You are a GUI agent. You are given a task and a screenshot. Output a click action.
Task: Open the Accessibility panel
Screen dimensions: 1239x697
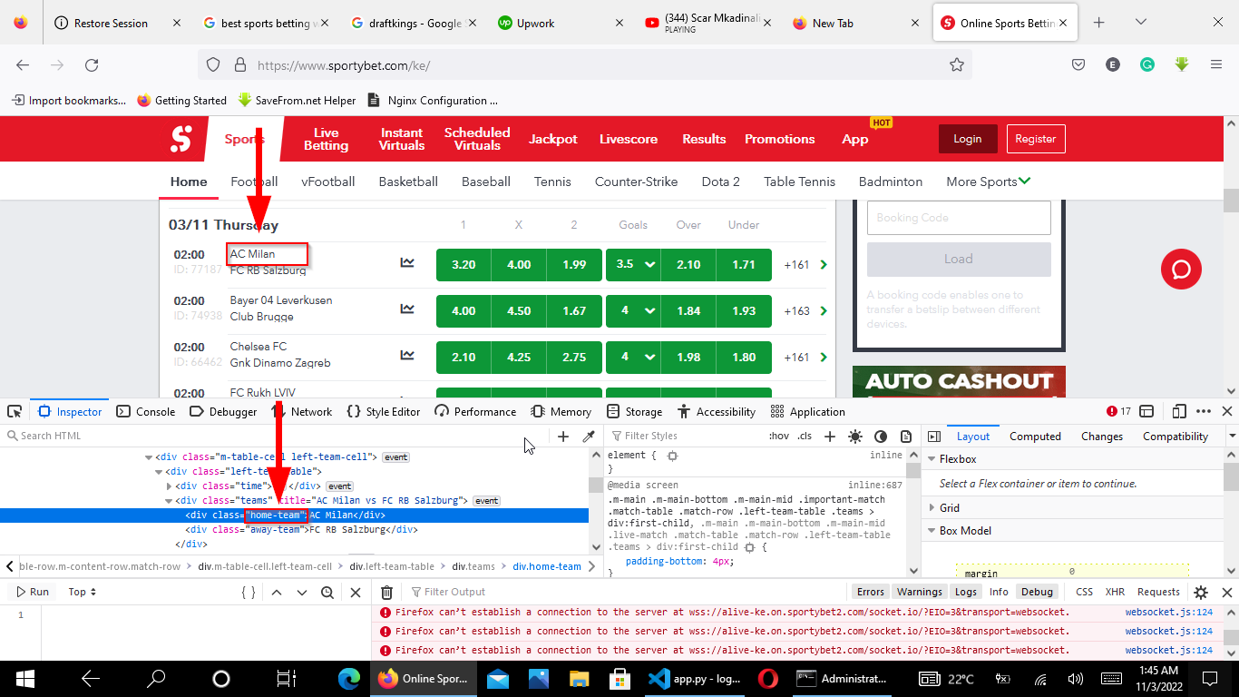tap(716, 411)
